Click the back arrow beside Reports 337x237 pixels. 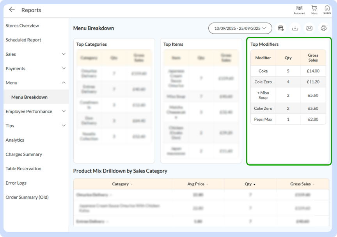12,10
